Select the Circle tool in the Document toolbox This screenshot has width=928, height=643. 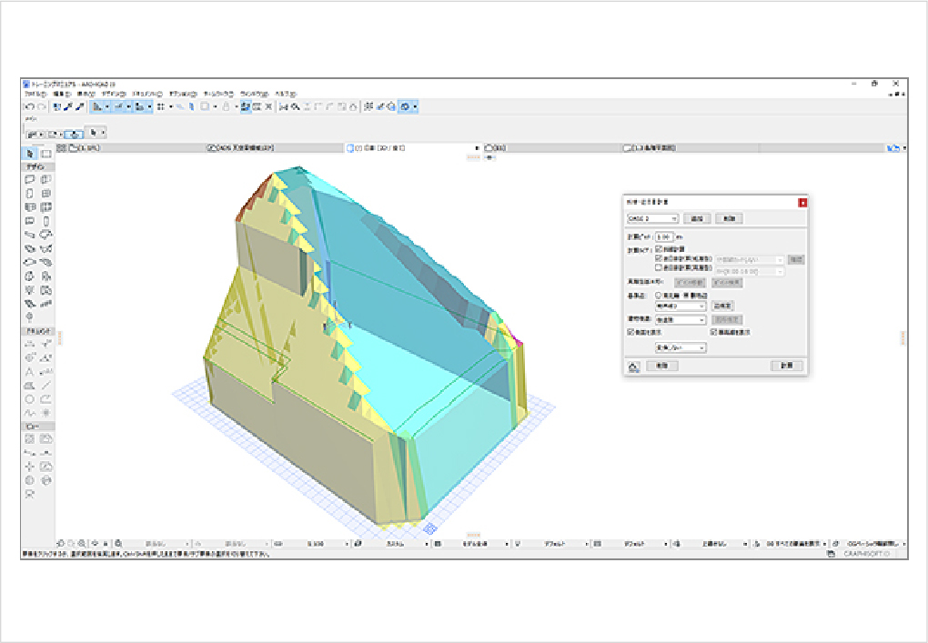(29, 398)
